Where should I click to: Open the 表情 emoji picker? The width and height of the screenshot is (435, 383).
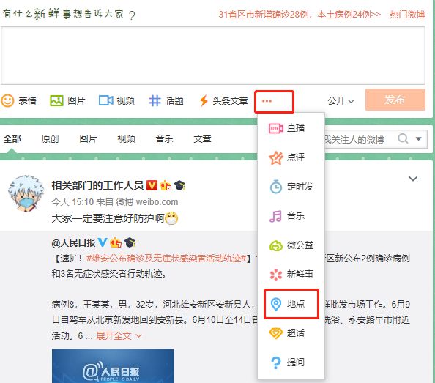18,100
